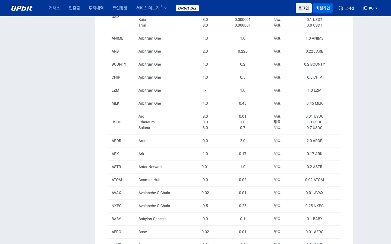Click the Babylon Genesis network text

click(x=152, y=219)
